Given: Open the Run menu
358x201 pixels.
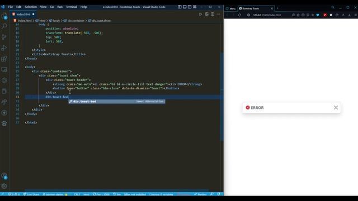Looking at the screenshot, I should coord(60,7).
